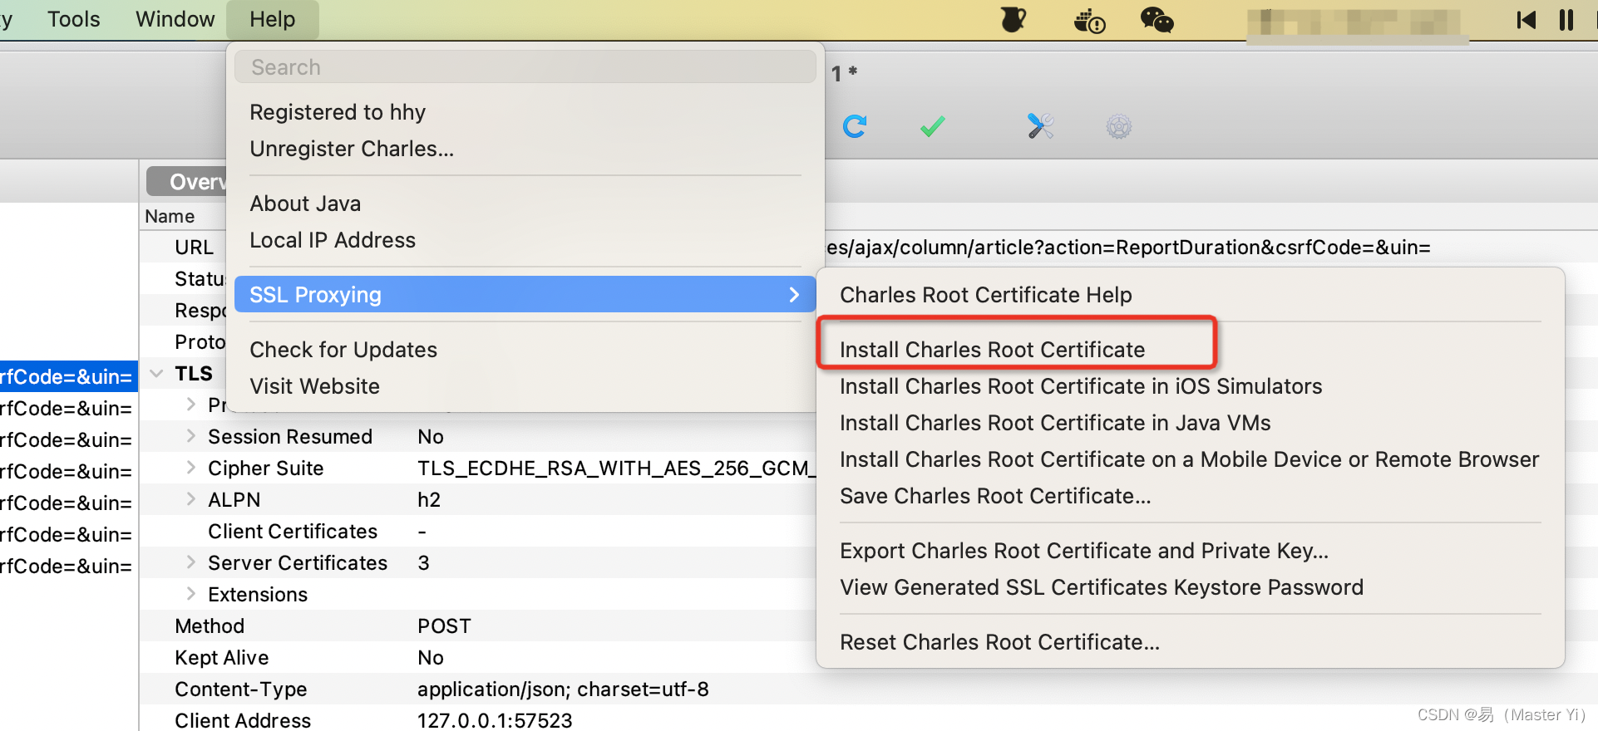
Task: Click the POST method value
Action: 444,626
